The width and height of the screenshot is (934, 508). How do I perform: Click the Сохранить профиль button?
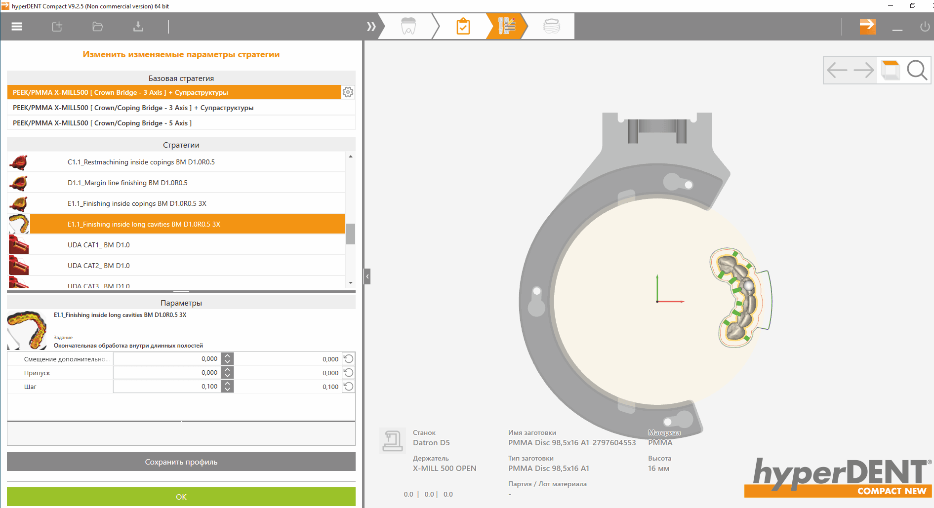181,462
